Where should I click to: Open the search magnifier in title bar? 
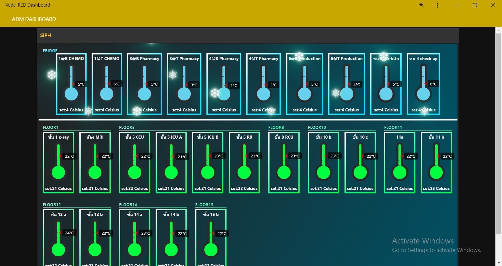pyautogui.click(x=421, y=5)
